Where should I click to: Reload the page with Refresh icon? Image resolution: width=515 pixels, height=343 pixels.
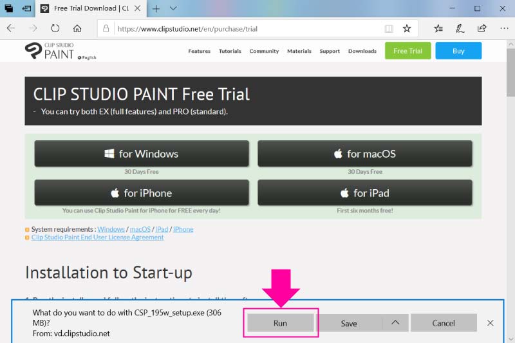point(55,28)
